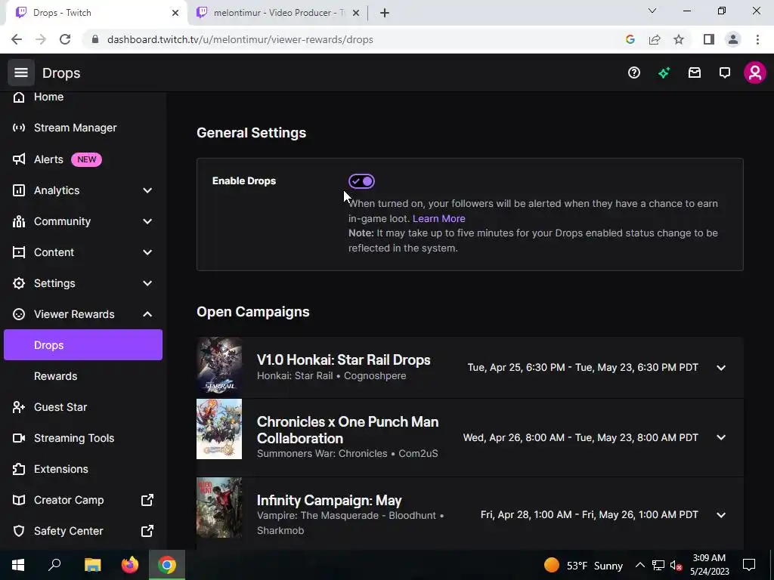Click the Safety Center shield icon
Image resolution: width=774 pixels, height=580 pixels.
click(19, 531)
